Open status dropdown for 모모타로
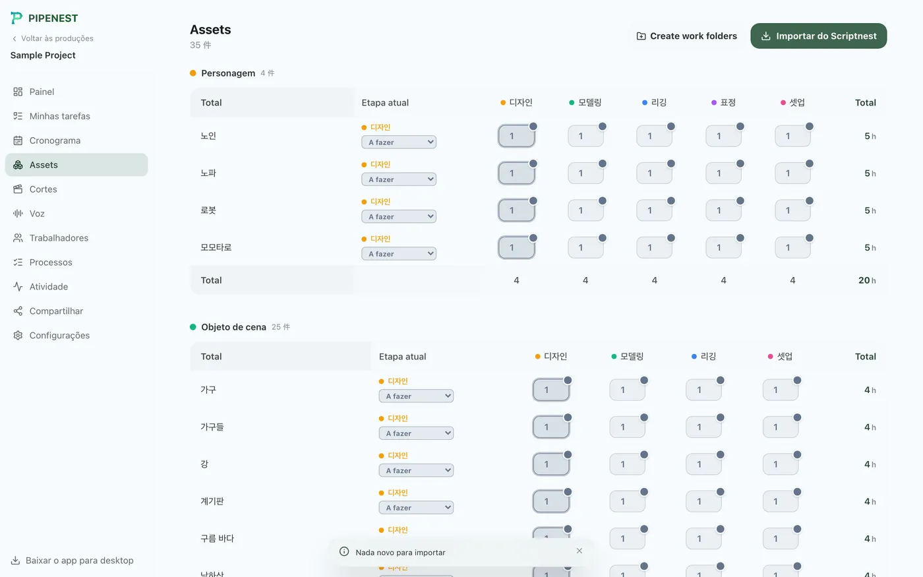Viewport: 923px width, 577px height. click(399, 254)
